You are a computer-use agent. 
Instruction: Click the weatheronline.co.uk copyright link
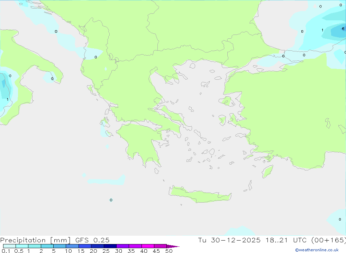(x=317, y=250)
